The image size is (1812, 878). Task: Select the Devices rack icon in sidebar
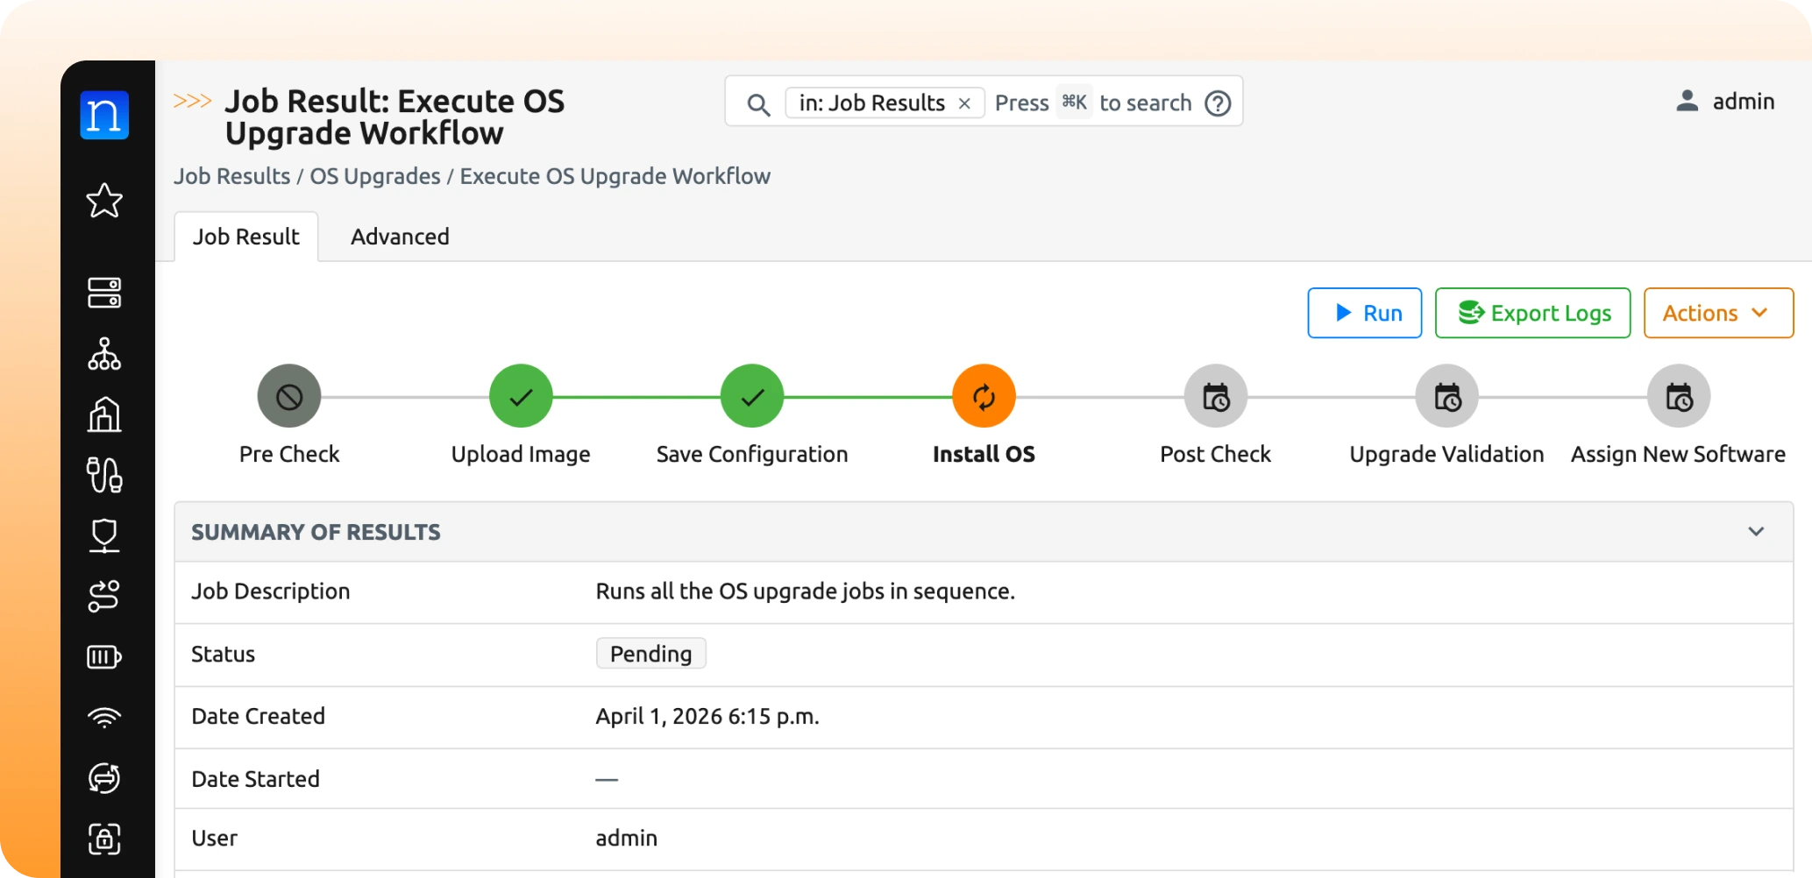[105, 293]
